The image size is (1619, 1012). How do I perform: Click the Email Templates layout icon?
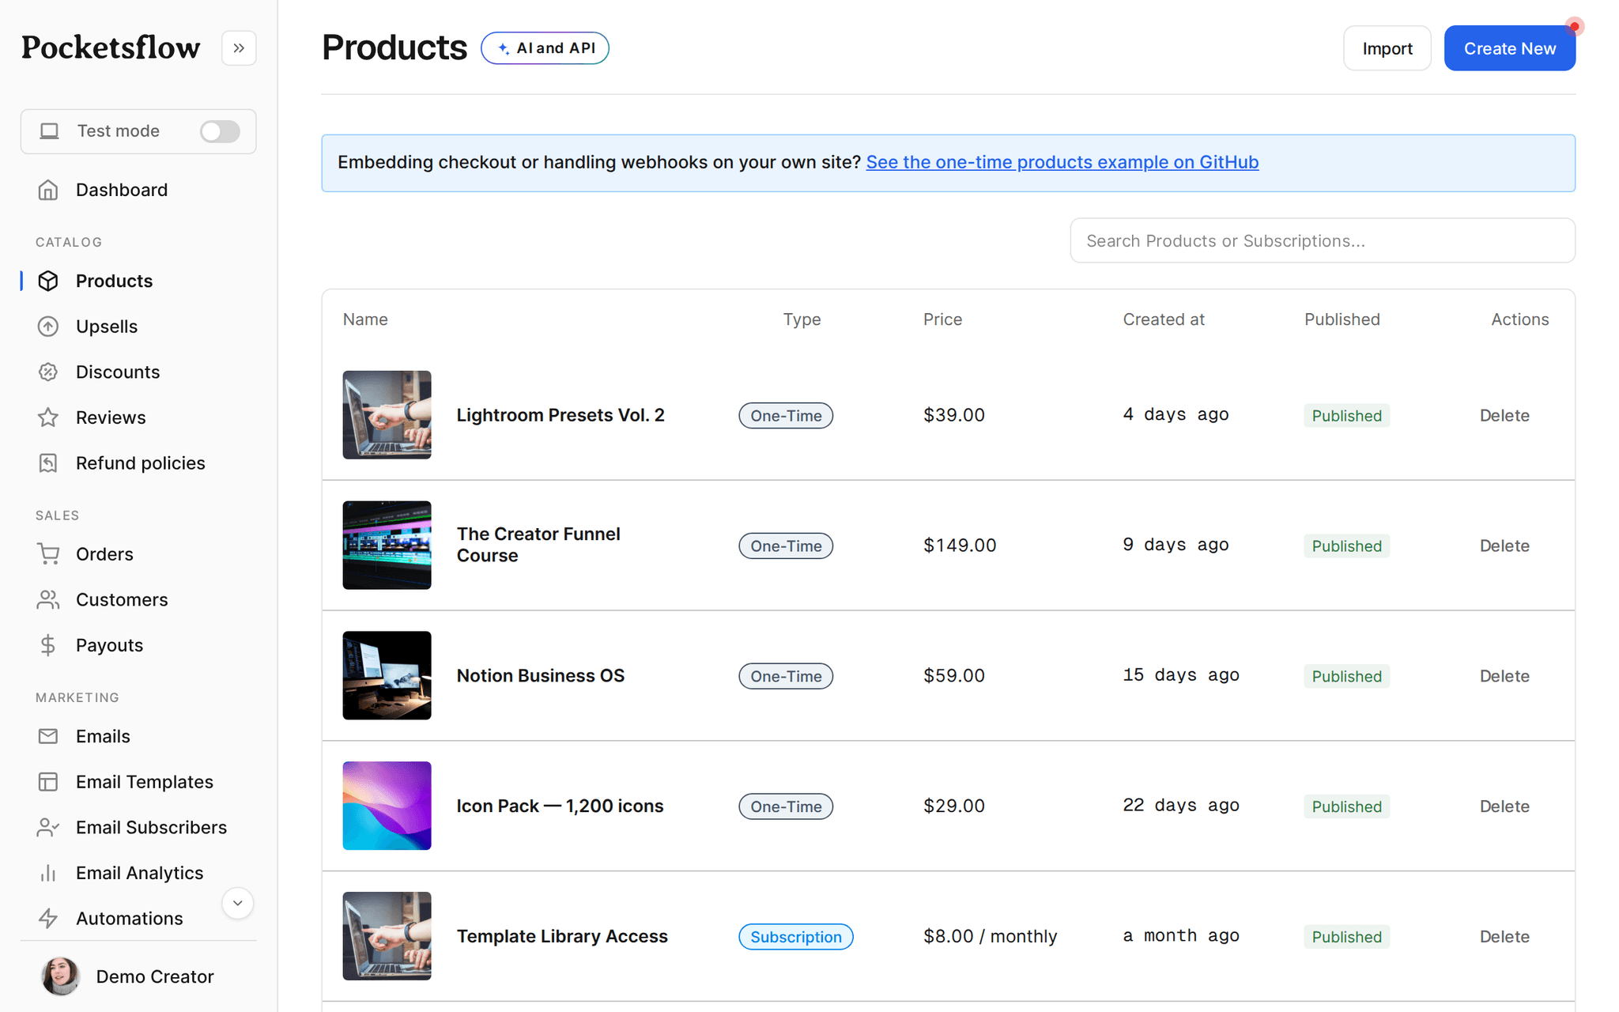48,782
